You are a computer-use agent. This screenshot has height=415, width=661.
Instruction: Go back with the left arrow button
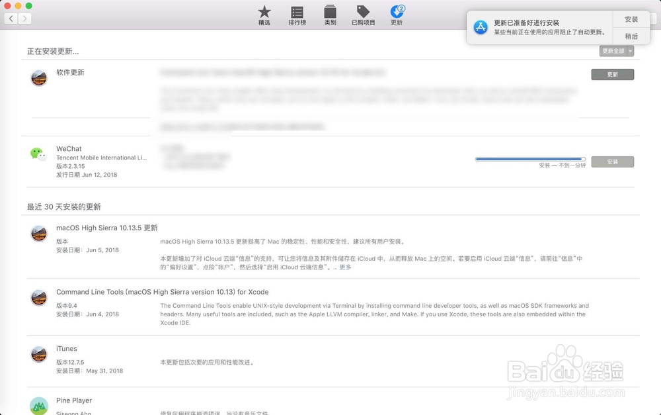[11, 19]
